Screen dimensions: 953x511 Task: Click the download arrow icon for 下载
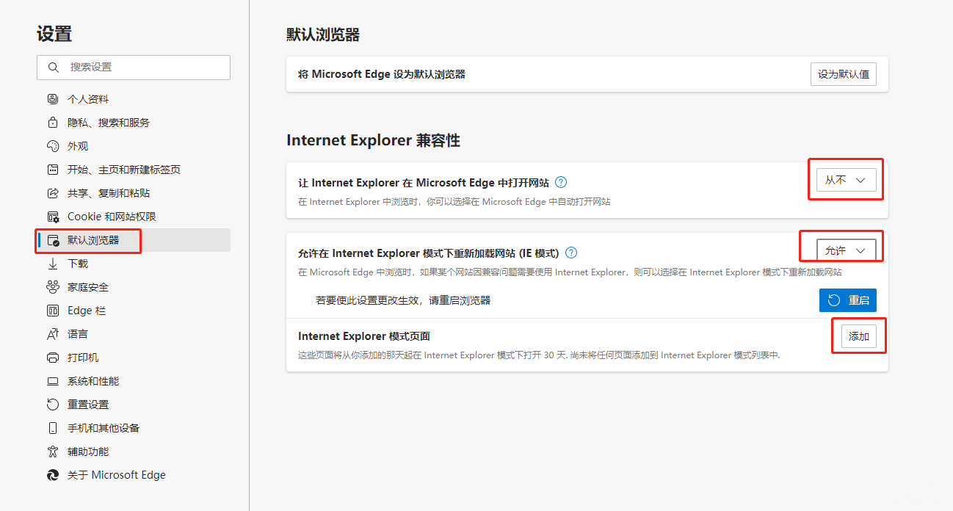click(x=53, y=264)
